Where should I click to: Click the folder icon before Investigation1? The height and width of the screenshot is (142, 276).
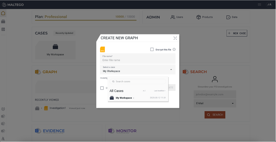point(37,108)
